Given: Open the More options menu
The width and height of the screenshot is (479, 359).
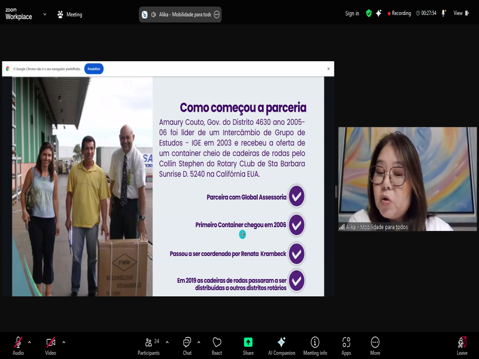Looking at the screenshot, I should point(375,345).
